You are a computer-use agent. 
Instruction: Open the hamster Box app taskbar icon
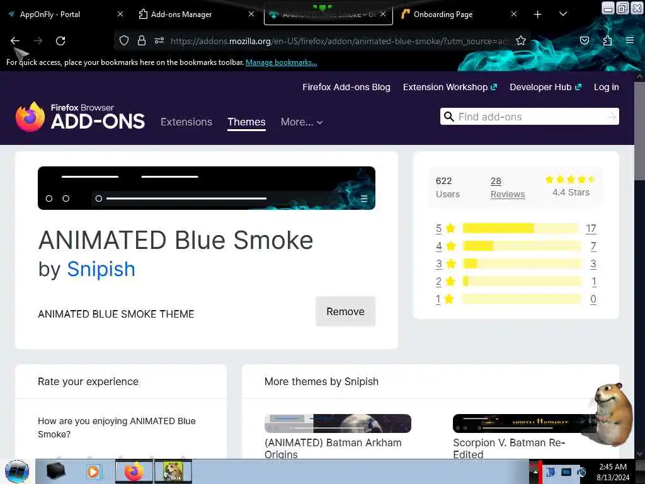click(x=173, y=471)
